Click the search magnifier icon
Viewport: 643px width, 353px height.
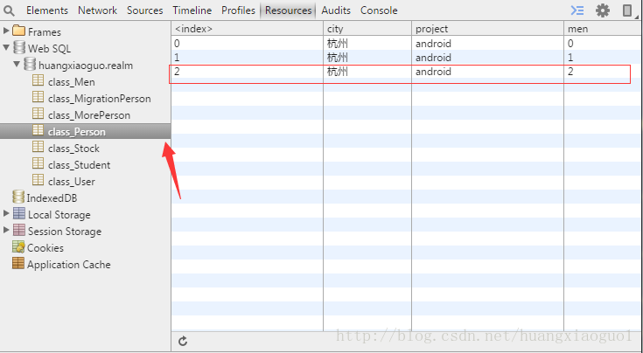9,10
